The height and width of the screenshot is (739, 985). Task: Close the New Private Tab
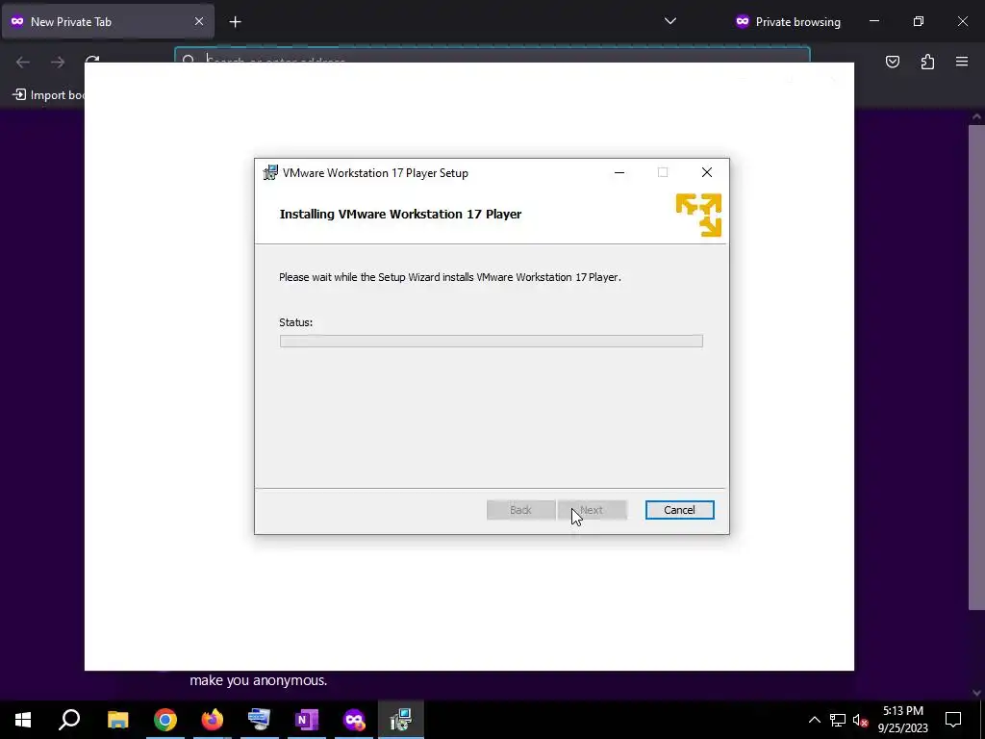(x=198, y=21)
